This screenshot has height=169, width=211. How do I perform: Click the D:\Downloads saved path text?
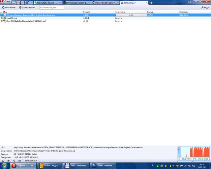point(45,151)
